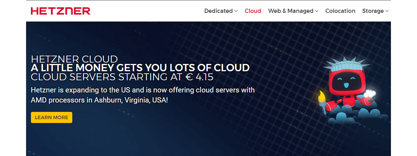The image size is (417, 156).
Task: Click the 'Hetzner Cloud' banner title
Action: pos(74,59)
